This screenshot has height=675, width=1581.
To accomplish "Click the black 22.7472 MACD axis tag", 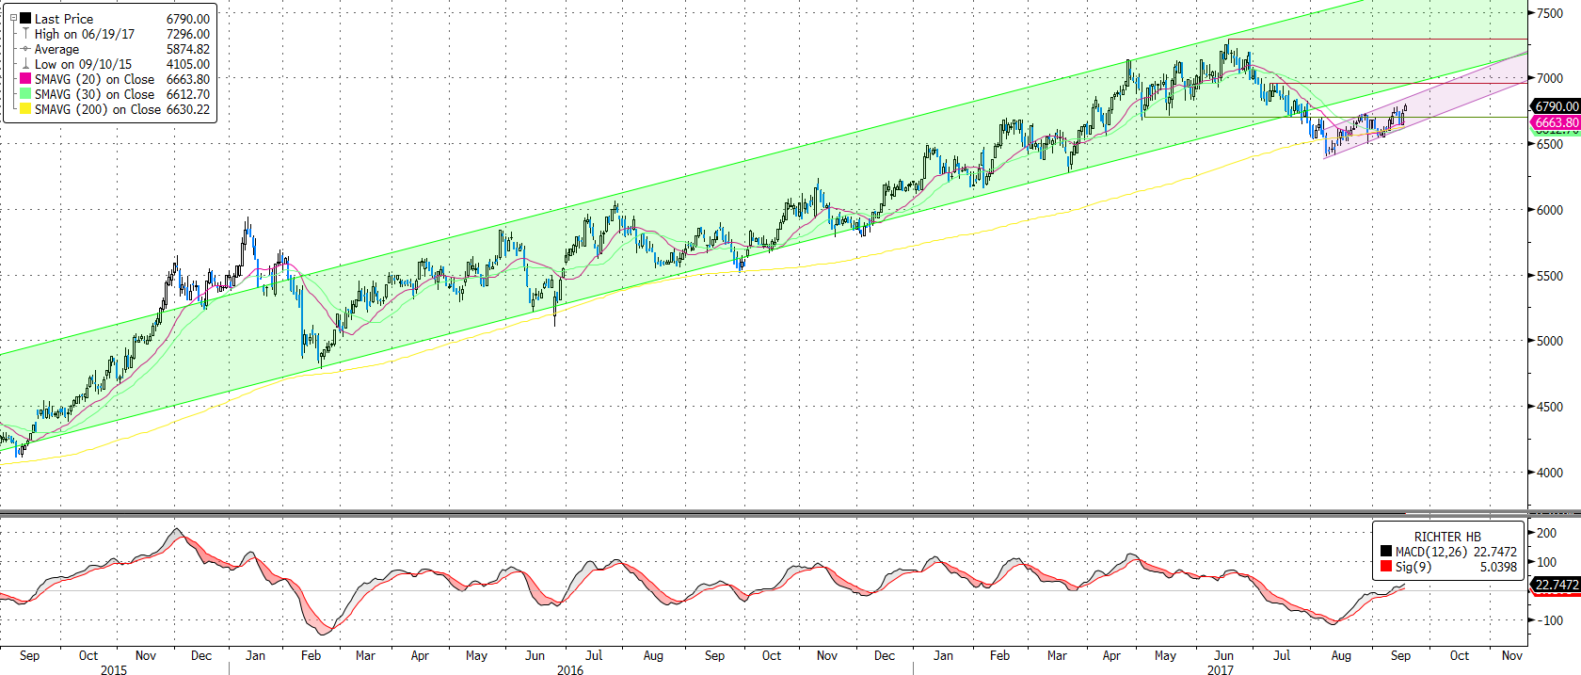I will pos(1557,585).
